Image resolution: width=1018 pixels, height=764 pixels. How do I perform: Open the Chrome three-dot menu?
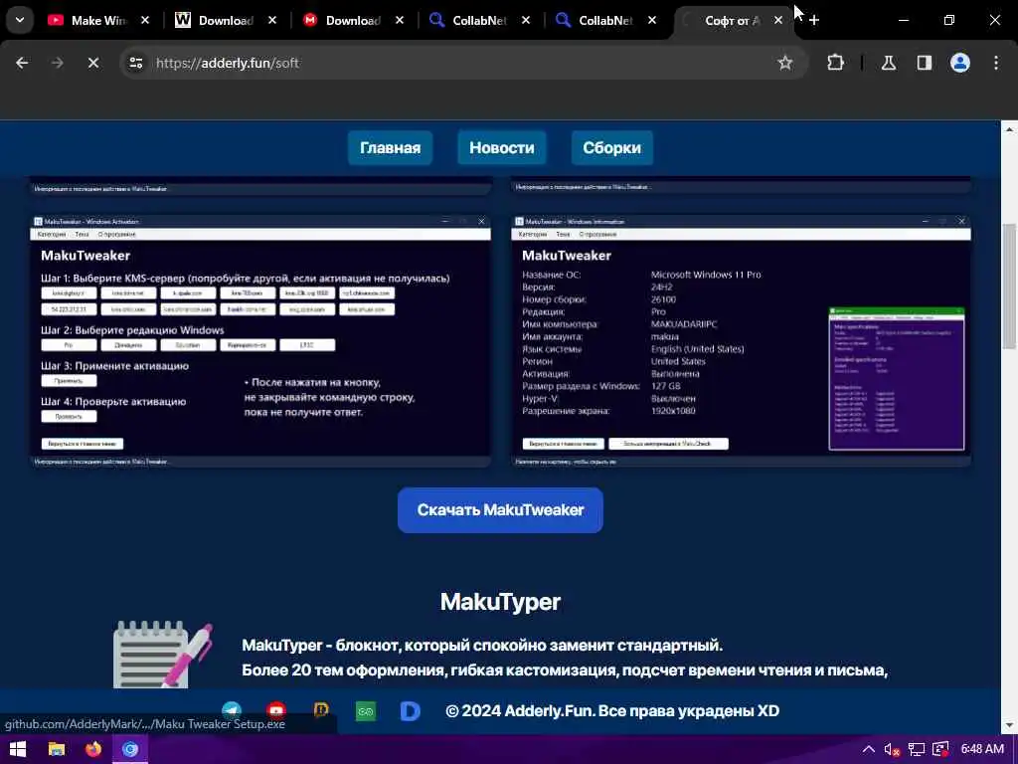point(996,63)
